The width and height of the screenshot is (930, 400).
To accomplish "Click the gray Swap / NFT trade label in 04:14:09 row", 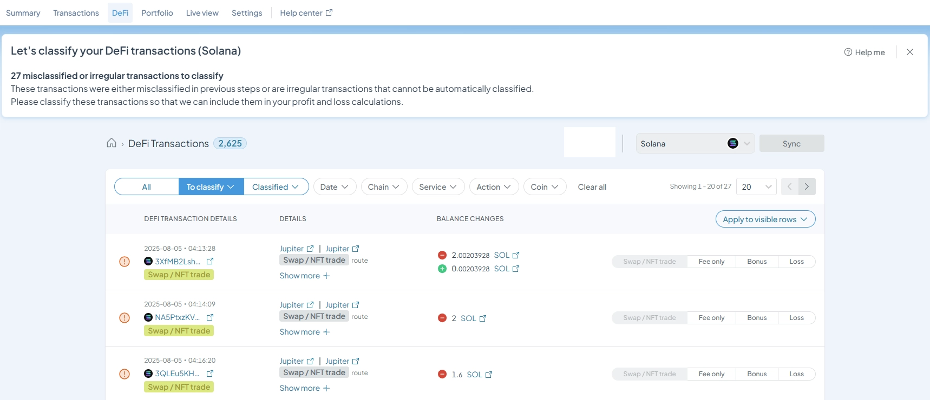I will [314, 316].
